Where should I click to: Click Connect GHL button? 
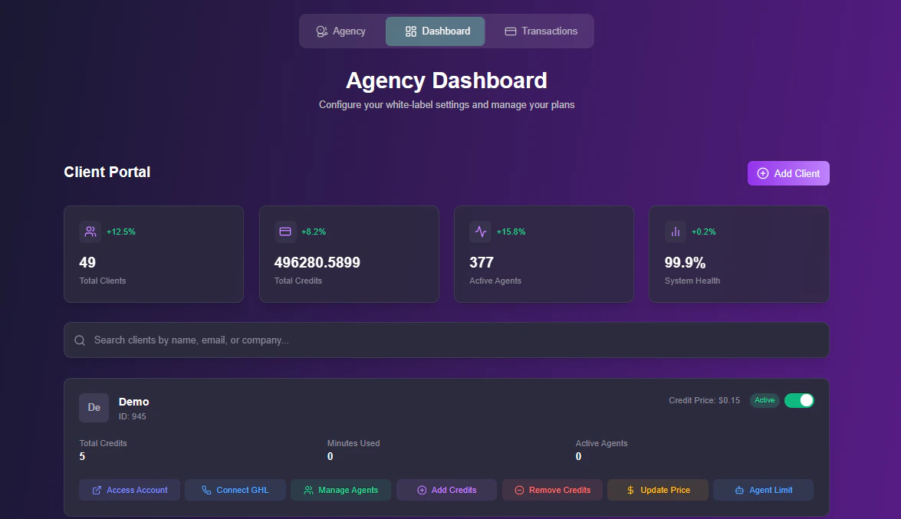(x=235, y=491)
